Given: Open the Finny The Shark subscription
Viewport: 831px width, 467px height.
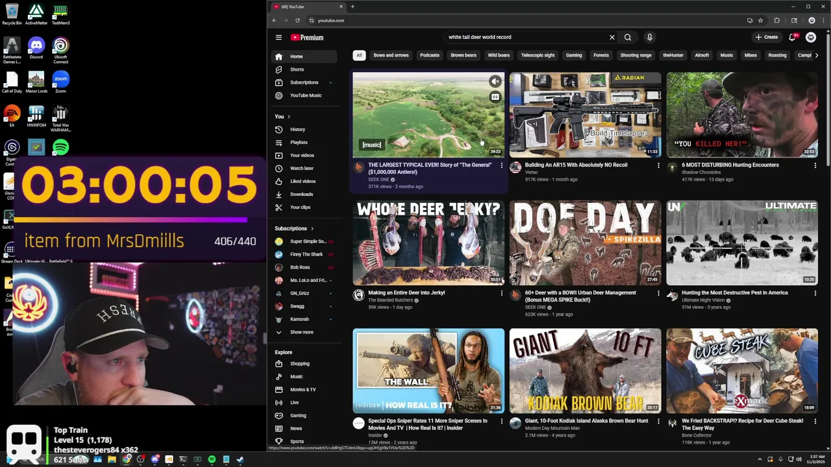Looking at the screenshot, I should pyautogui.click(x=305, y=254).
